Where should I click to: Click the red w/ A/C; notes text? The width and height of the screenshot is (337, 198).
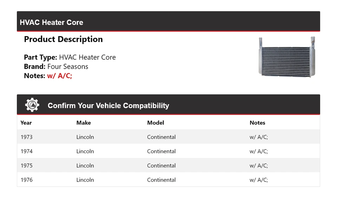click(59, 76)
